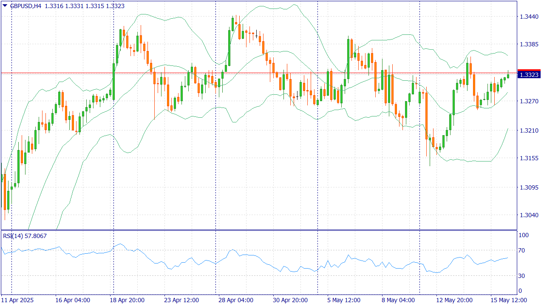
Task: Click the 1.3385 price scale label
Action: point(530,44)
